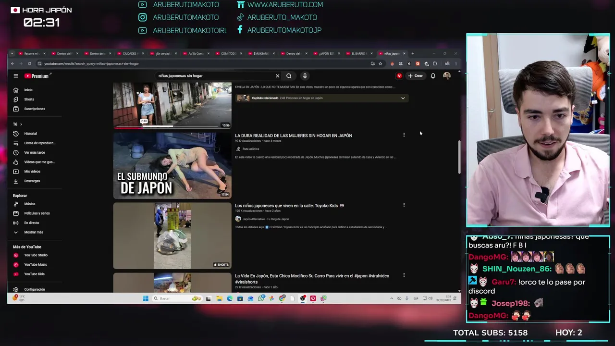Open YouTube Kids link
The height and width of the screenshot is (346, 615).
tap(34, 274)
